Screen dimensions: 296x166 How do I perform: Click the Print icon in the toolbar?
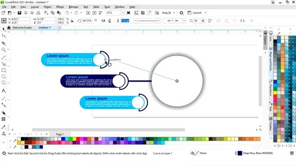coord(38,13)
